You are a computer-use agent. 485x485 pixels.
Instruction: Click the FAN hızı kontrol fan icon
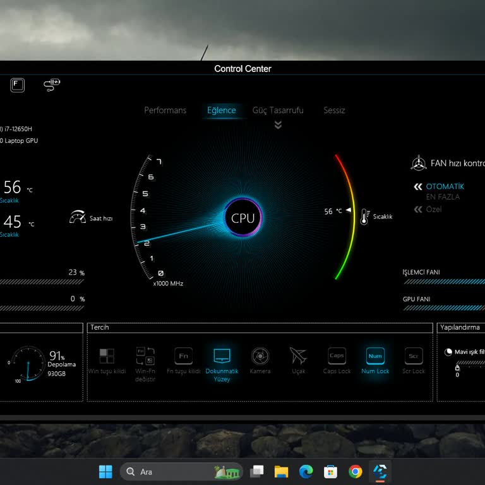[419, 163]
